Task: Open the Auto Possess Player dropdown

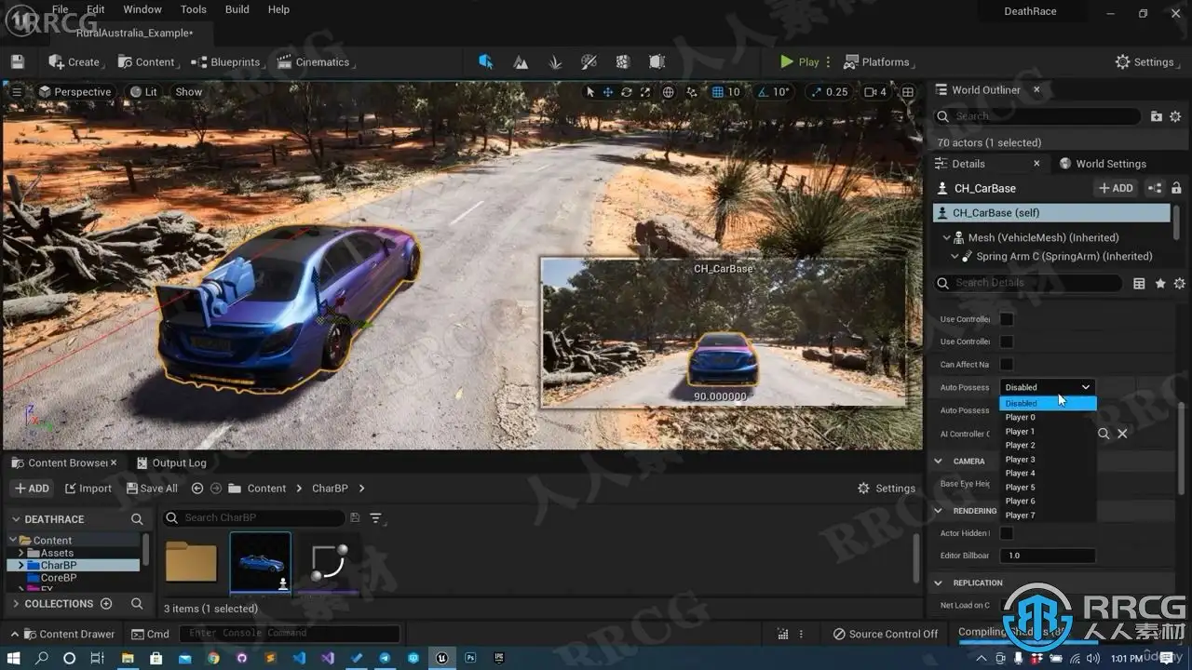Action: 1048,387
